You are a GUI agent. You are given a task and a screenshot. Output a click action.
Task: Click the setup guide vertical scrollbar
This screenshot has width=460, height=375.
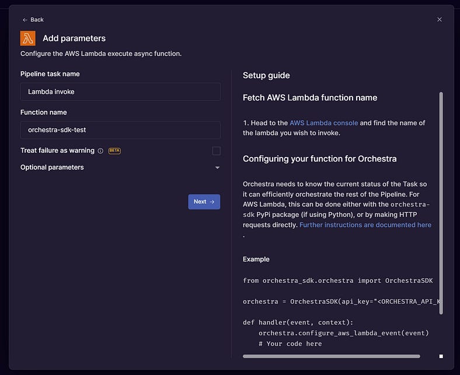point(441,203)
